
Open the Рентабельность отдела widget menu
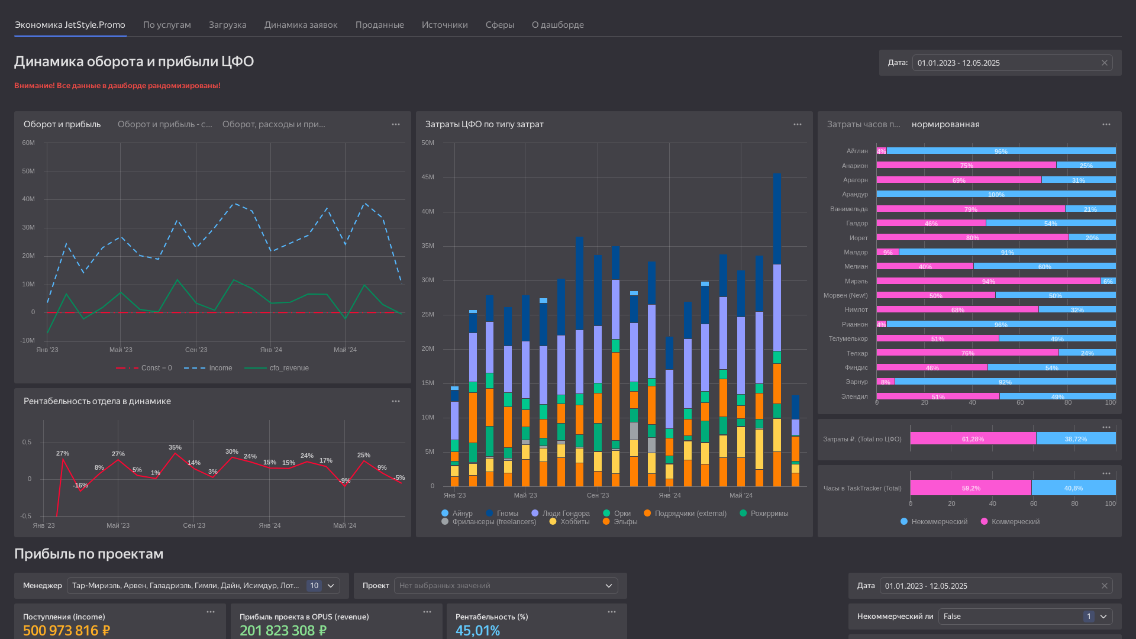click(396, 401)
